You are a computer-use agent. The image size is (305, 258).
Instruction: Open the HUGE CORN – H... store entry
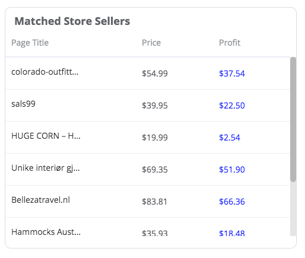coord(46,136)
